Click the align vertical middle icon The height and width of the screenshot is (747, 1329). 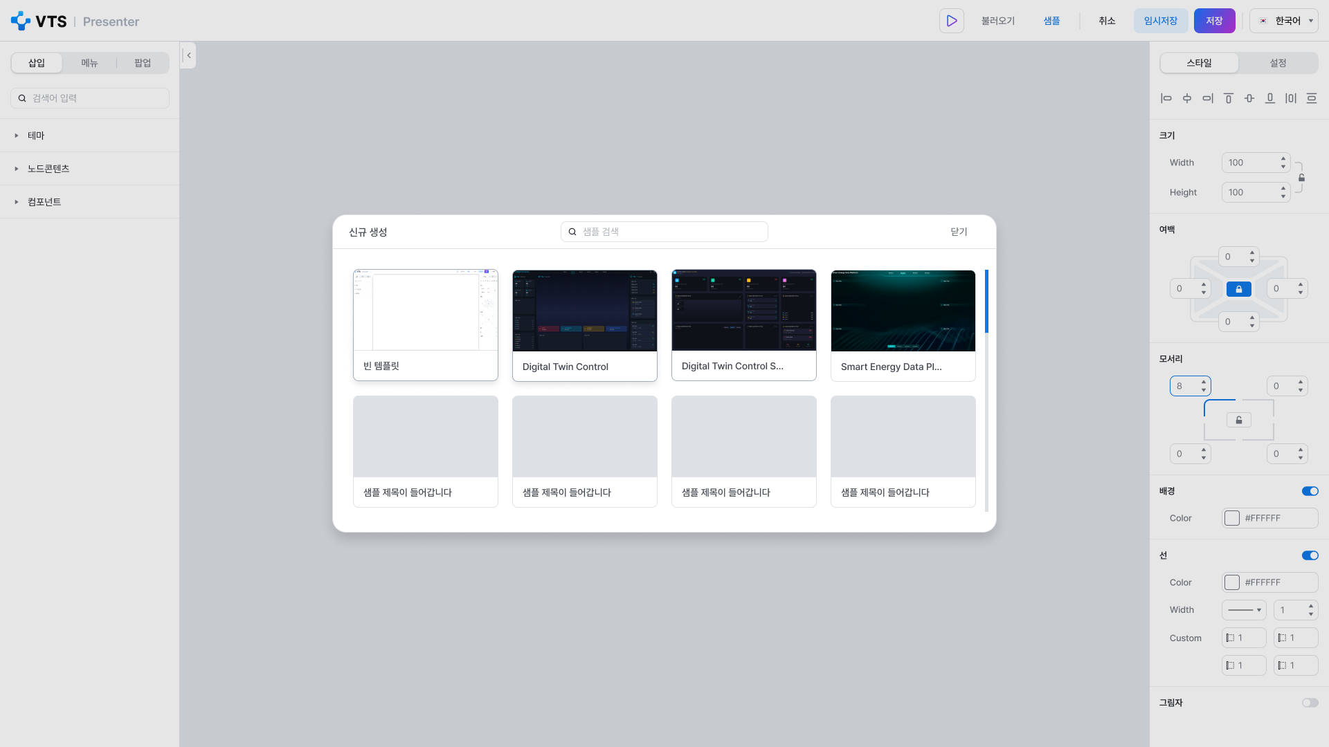(1249, 98)
